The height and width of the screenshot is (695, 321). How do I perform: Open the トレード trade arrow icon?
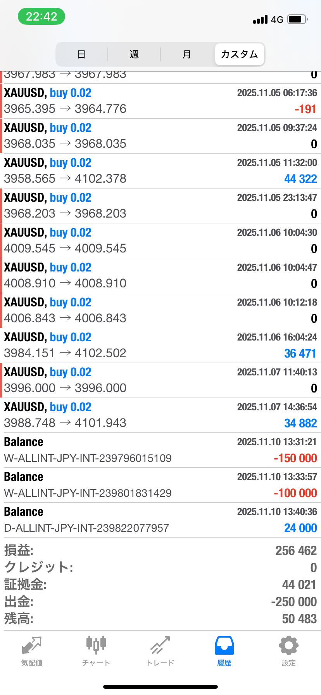(160, 646)
